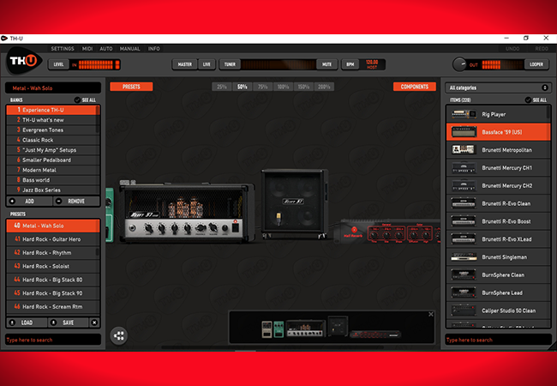Set zoom to 100%
The width and height of the screenshot is (557, 386).
283,87
